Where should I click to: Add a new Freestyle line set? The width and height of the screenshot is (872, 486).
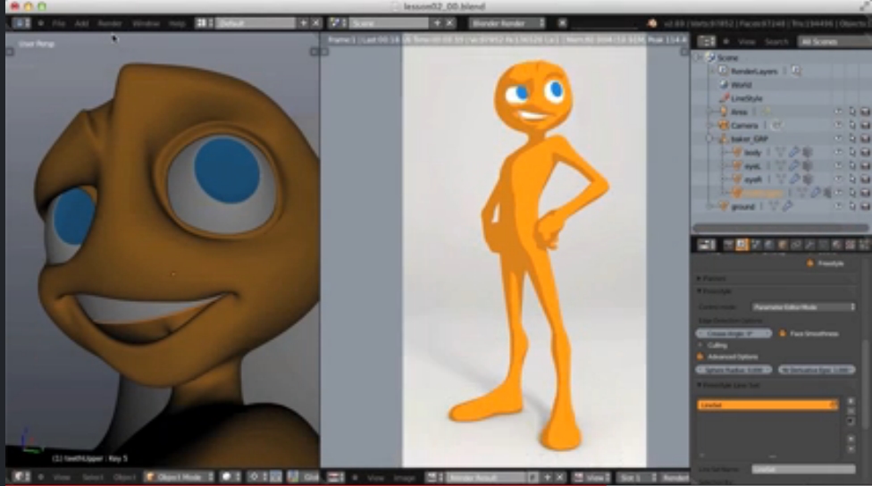coord(851,401)
